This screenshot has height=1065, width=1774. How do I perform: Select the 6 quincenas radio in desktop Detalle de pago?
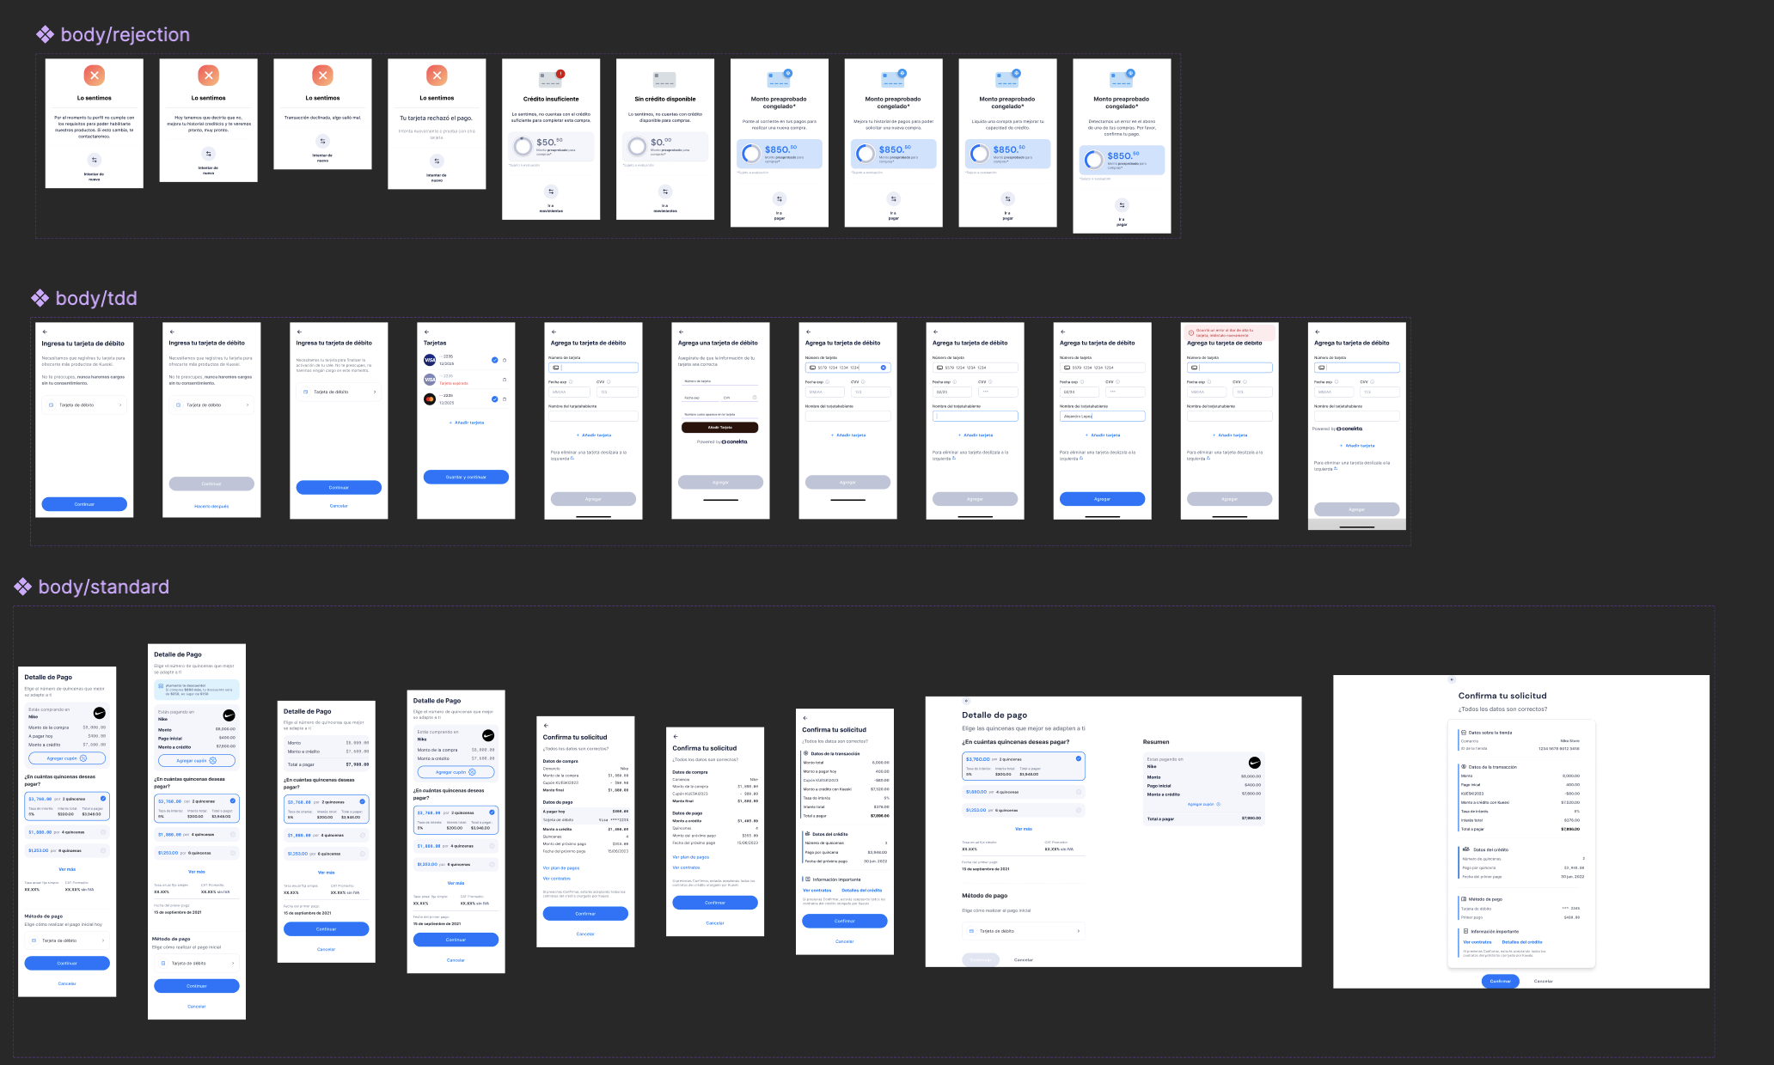coord(1079,810)
